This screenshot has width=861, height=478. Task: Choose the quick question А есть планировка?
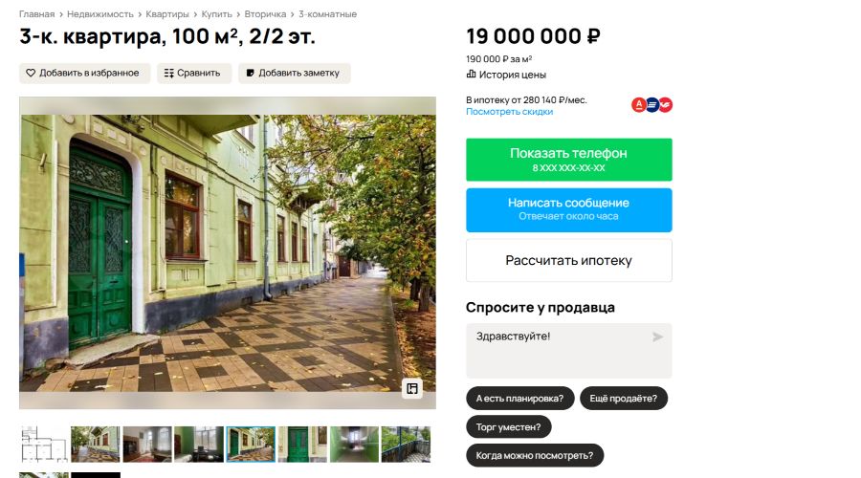pos(520,399)
